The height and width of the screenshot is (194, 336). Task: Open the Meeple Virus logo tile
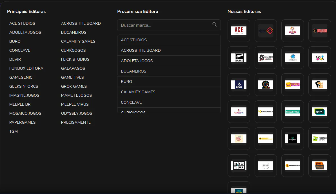[319, 139]
